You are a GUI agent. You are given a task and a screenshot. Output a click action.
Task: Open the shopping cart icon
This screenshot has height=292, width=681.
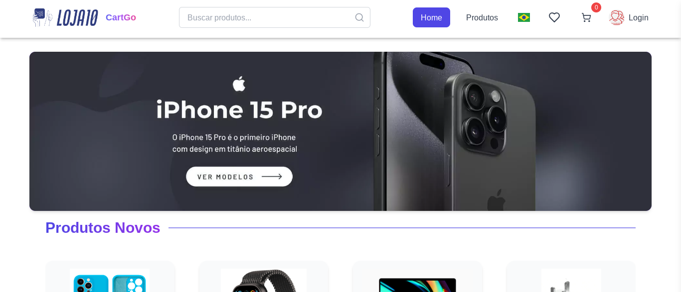(586, 18)
